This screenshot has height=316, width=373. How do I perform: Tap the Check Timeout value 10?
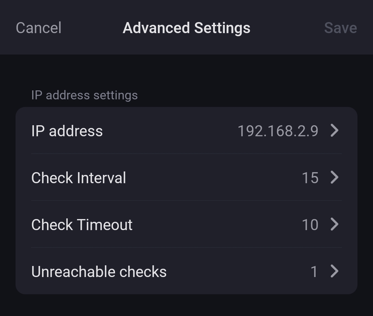[310, 225]
